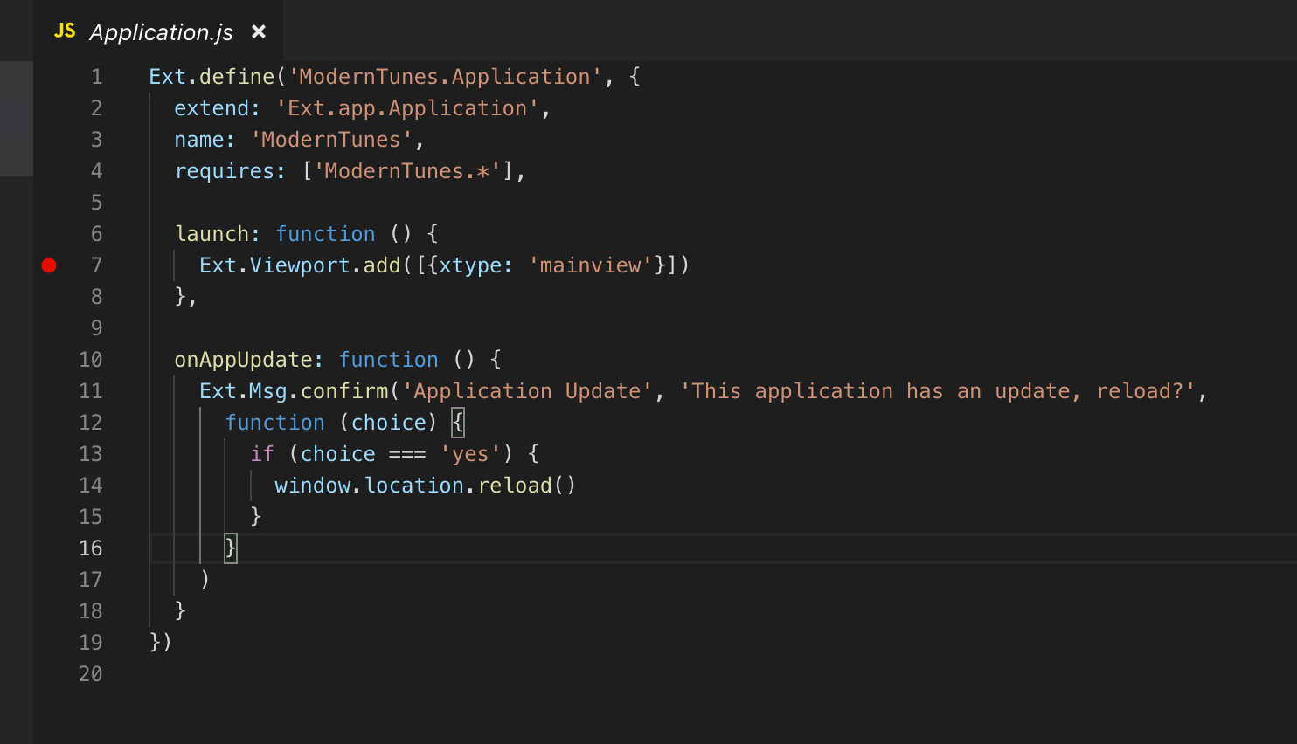
Task: Close the Application.js tab
Action: (x=259, y=31)
